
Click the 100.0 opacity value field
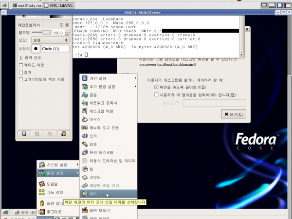(x=58, y=33)
